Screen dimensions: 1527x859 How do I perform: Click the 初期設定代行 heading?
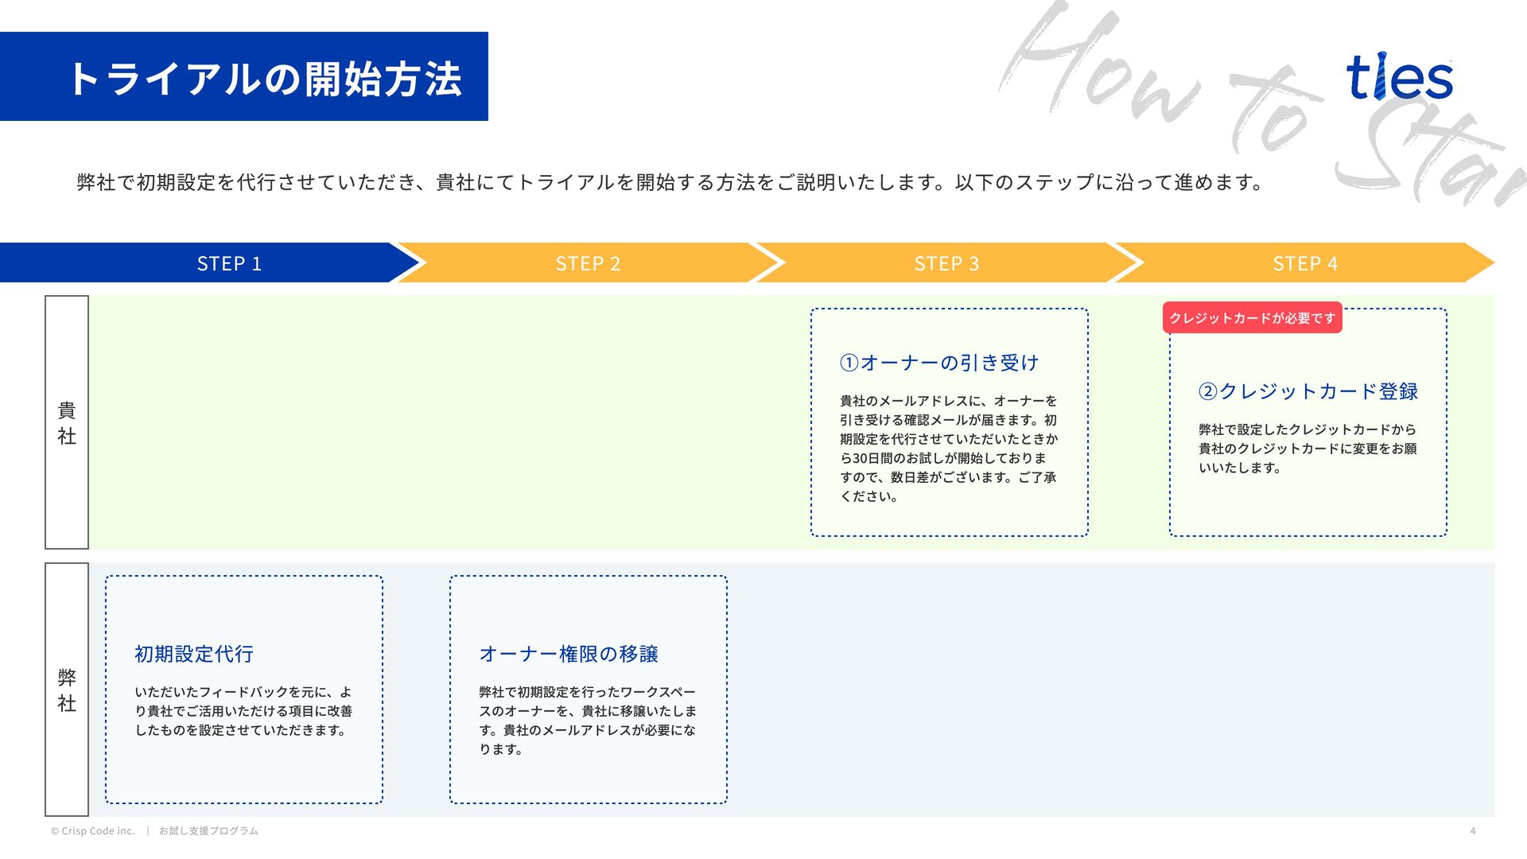point(194,654)
